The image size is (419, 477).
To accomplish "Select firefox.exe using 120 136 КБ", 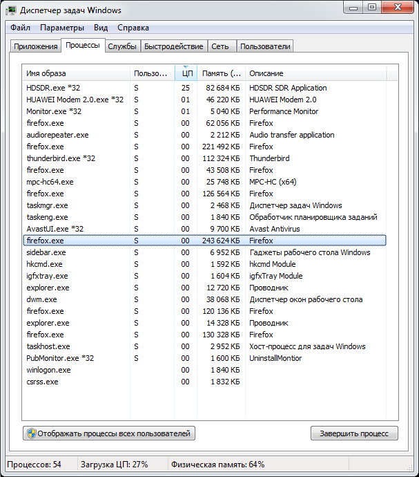I will point(204,311).
